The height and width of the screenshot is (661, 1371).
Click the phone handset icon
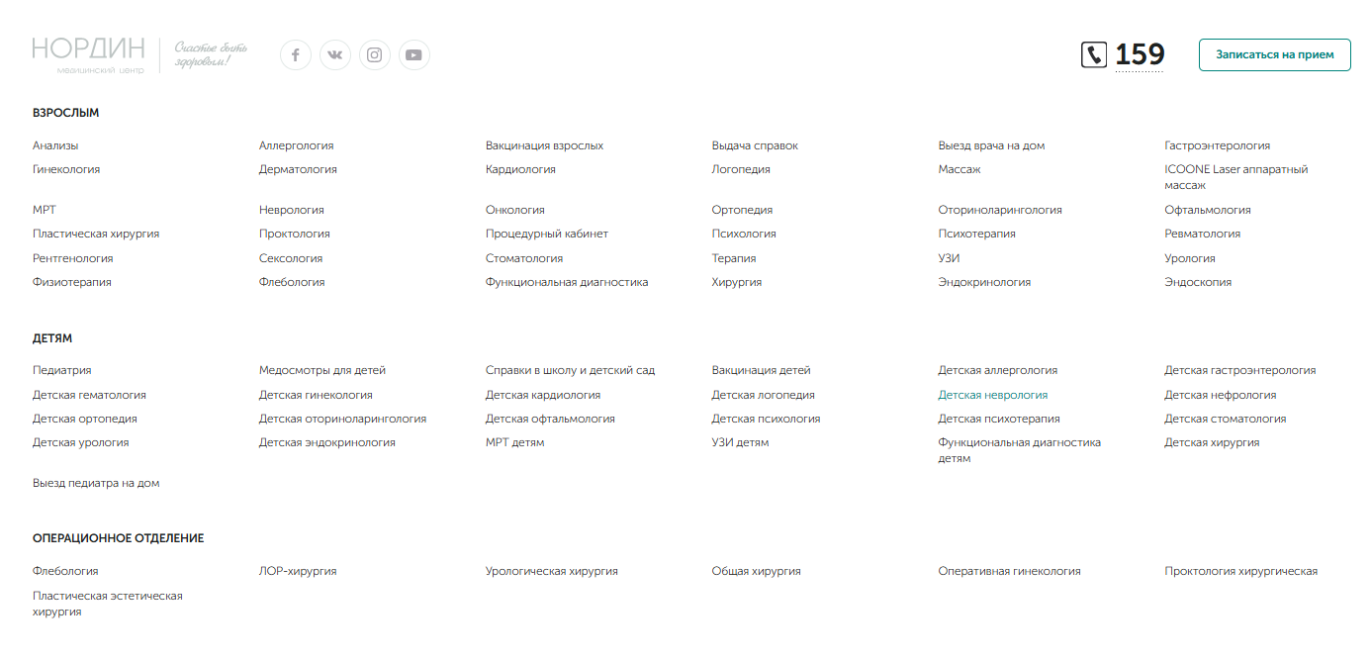point(1094,54)
